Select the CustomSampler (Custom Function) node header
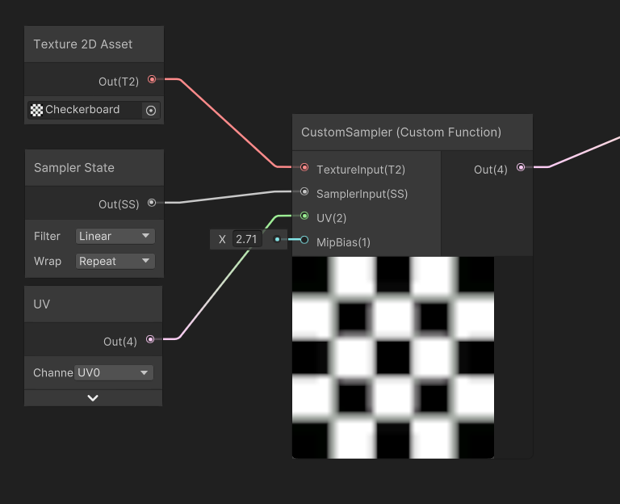Screen dimensions: 620x504 [x=401, y=132]
